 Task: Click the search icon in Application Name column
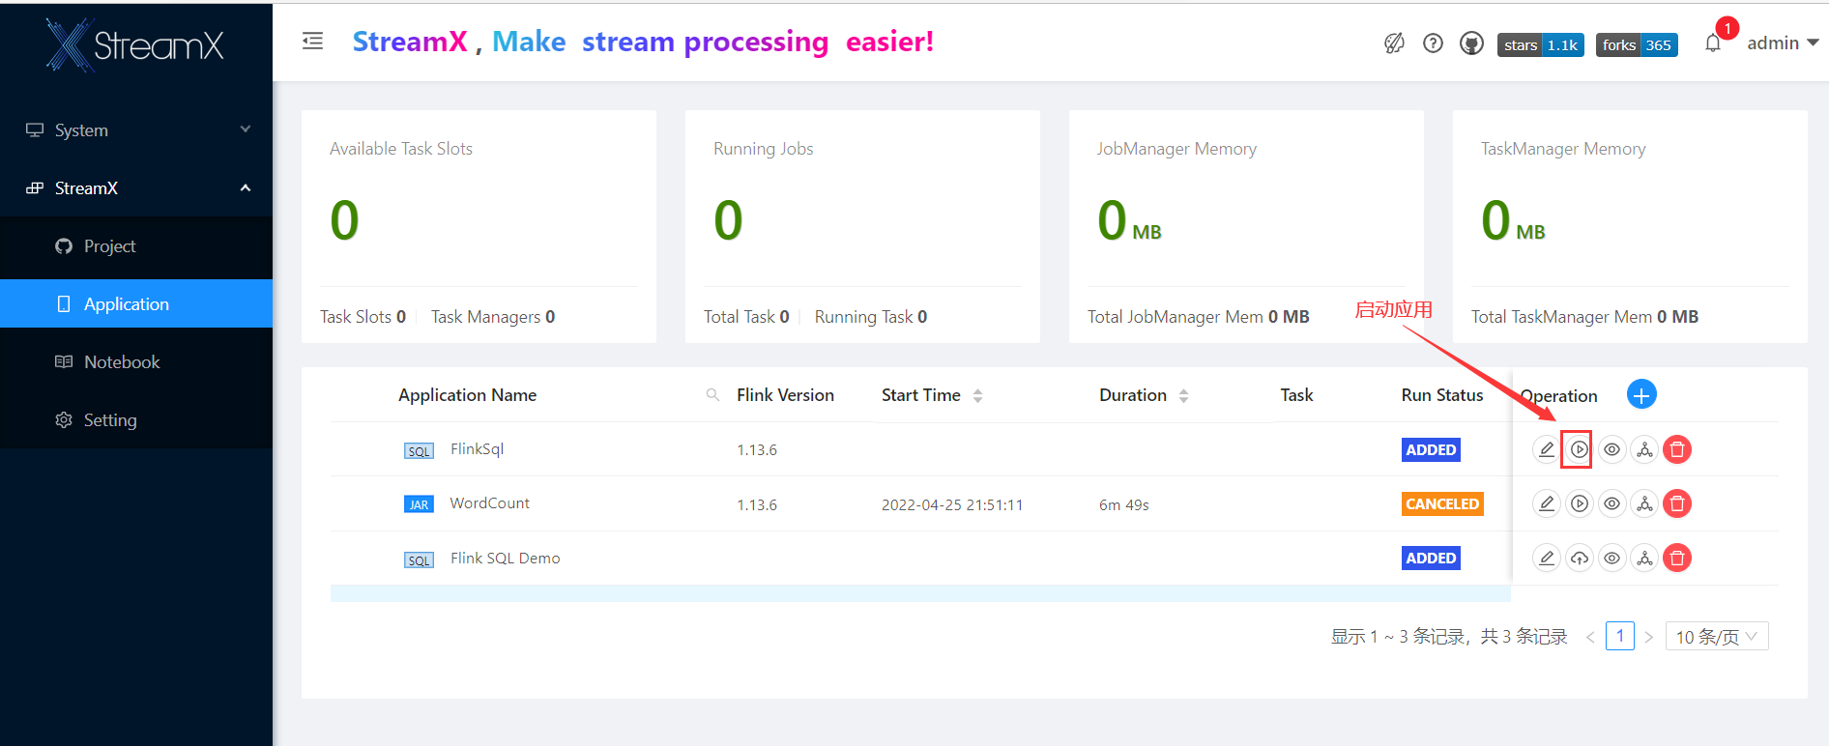[x=712, y=394]
